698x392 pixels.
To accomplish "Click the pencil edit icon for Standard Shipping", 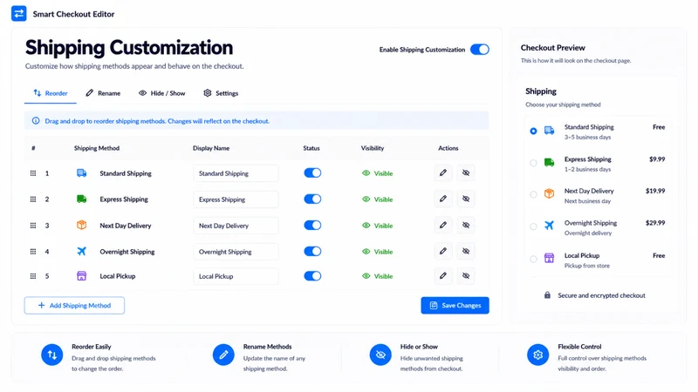I will pyautogui.click(x=443, y=172).
